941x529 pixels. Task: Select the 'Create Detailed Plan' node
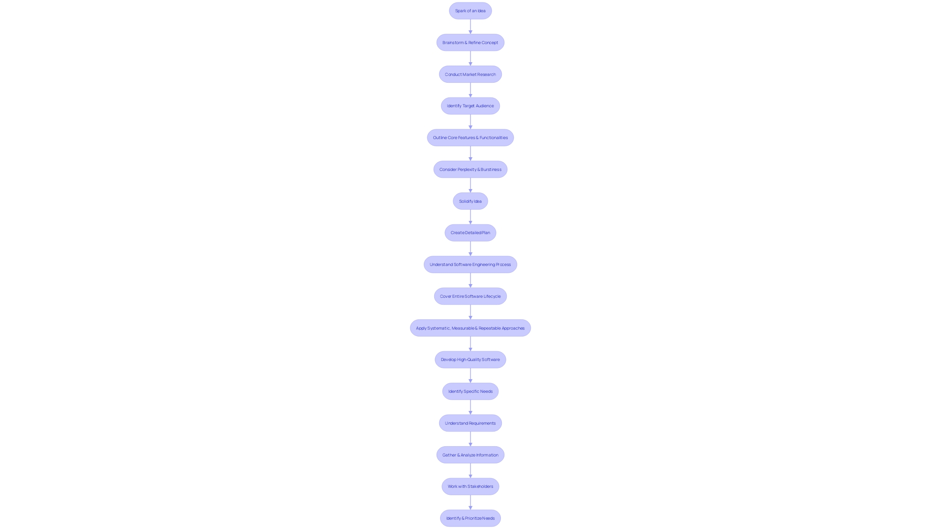[470, 233]
